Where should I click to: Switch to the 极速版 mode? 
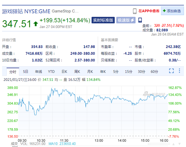pyautogui.click(x=126, y=20)
